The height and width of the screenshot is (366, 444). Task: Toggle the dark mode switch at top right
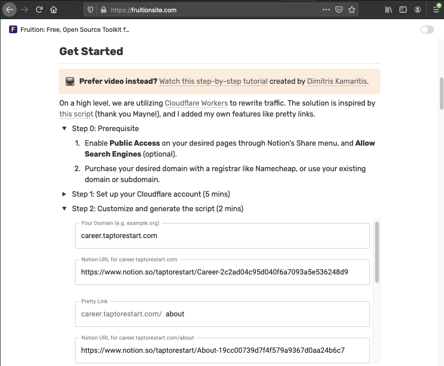tap(427, 30)
